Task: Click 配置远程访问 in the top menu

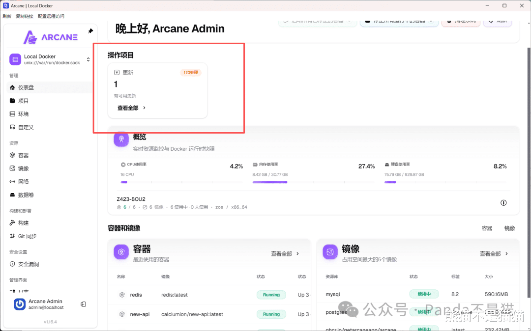Action: (51, 16)
